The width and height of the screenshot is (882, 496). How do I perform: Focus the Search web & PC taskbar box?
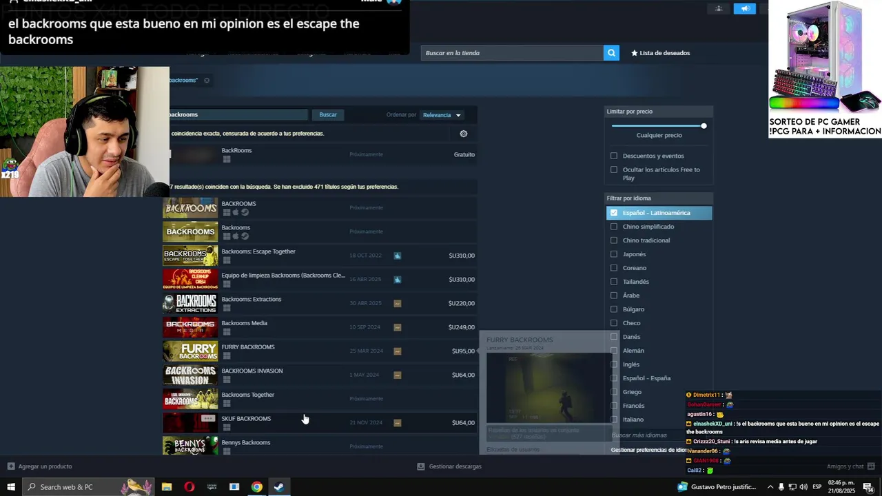pyautogui.click(x=87, y=487)
